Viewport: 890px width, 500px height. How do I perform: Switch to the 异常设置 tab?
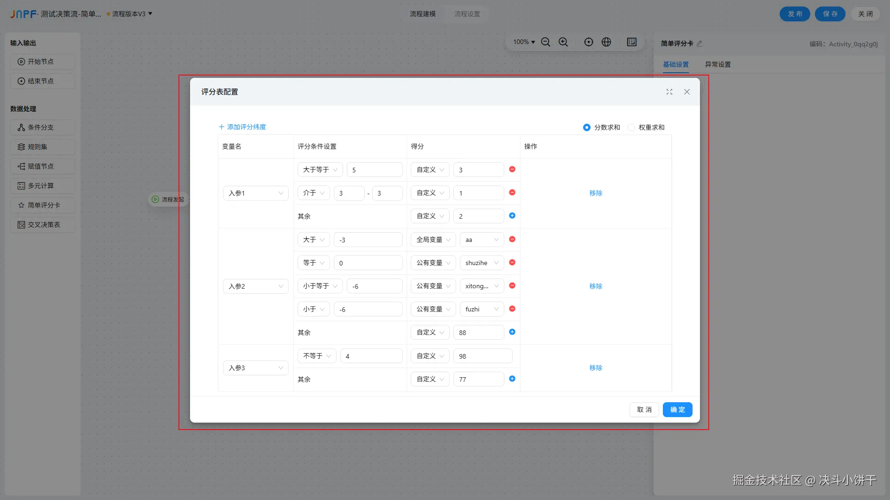pyautogui.click(x=718, y=64)
